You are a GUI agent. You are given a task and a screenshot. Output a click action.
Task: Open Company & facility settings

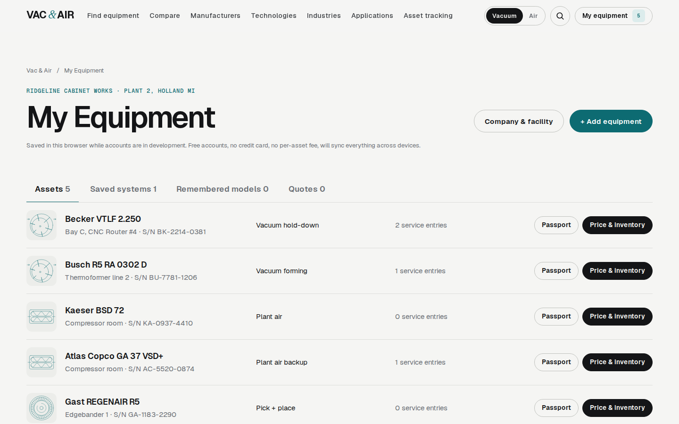(519, 121)
